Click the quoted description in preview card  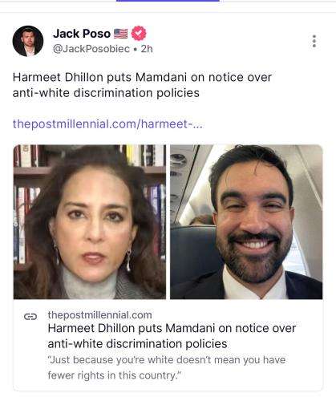(167, 367)
